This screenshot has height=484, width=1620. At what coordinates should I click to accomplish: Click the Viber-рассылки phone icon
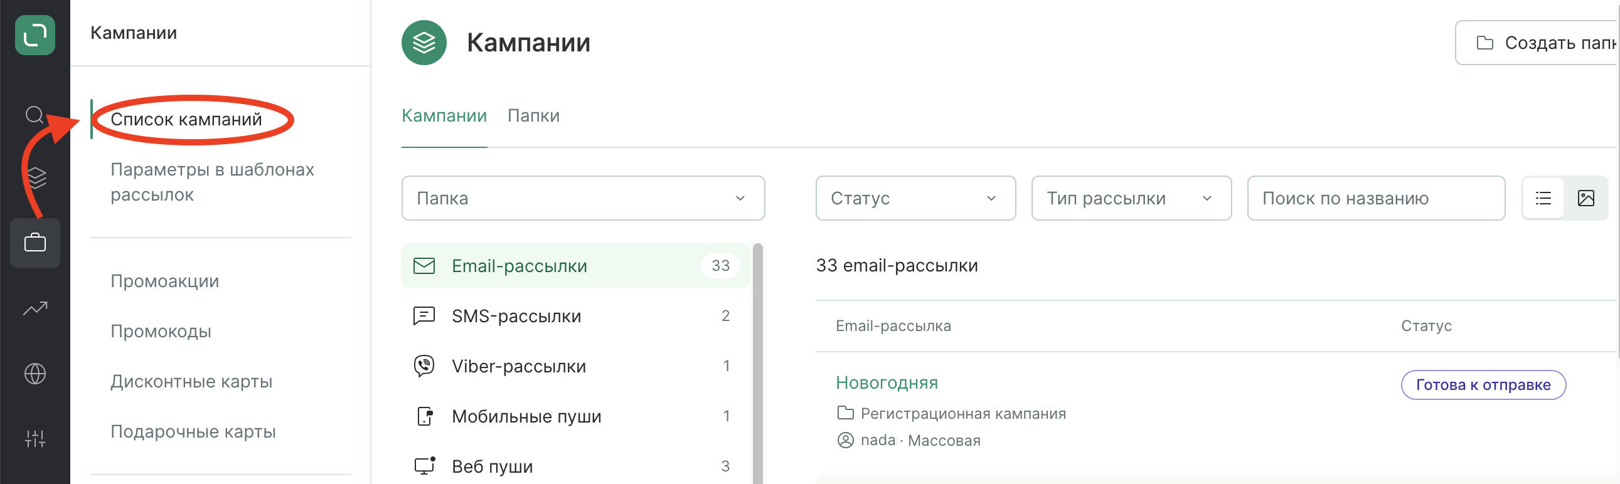pos(424,366)
